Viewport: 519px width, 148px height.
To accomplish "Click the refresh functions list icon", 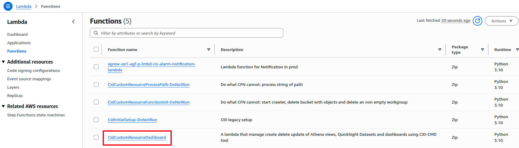I will point(477,21).
